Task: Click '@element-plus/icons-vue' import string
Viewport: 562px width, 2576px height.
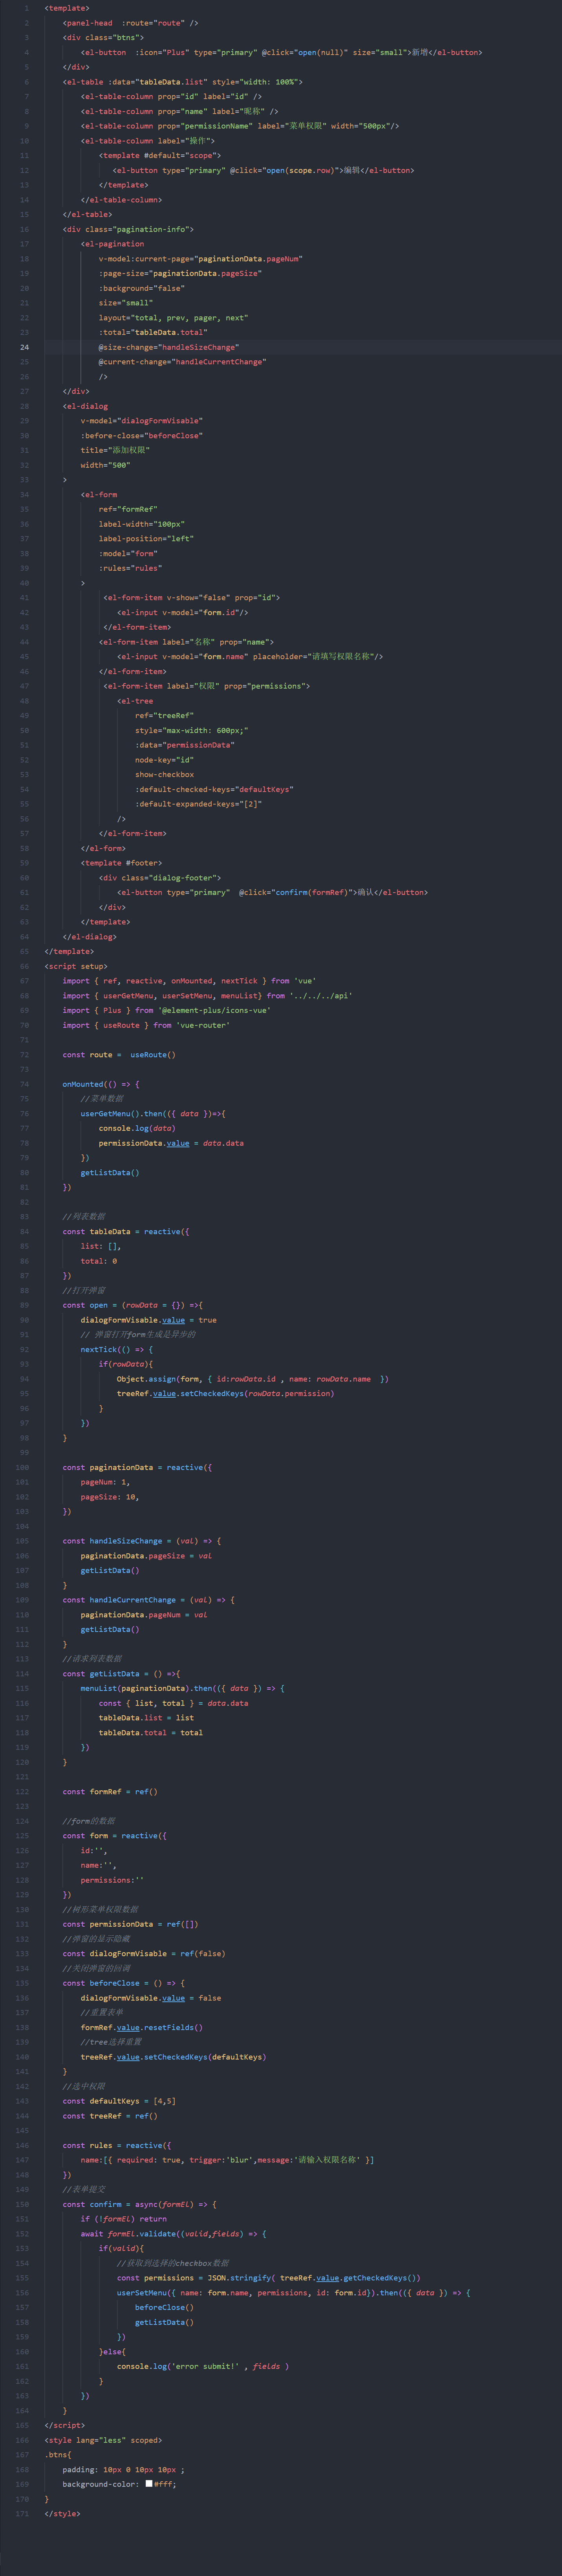Action: tap(214, 1010)
